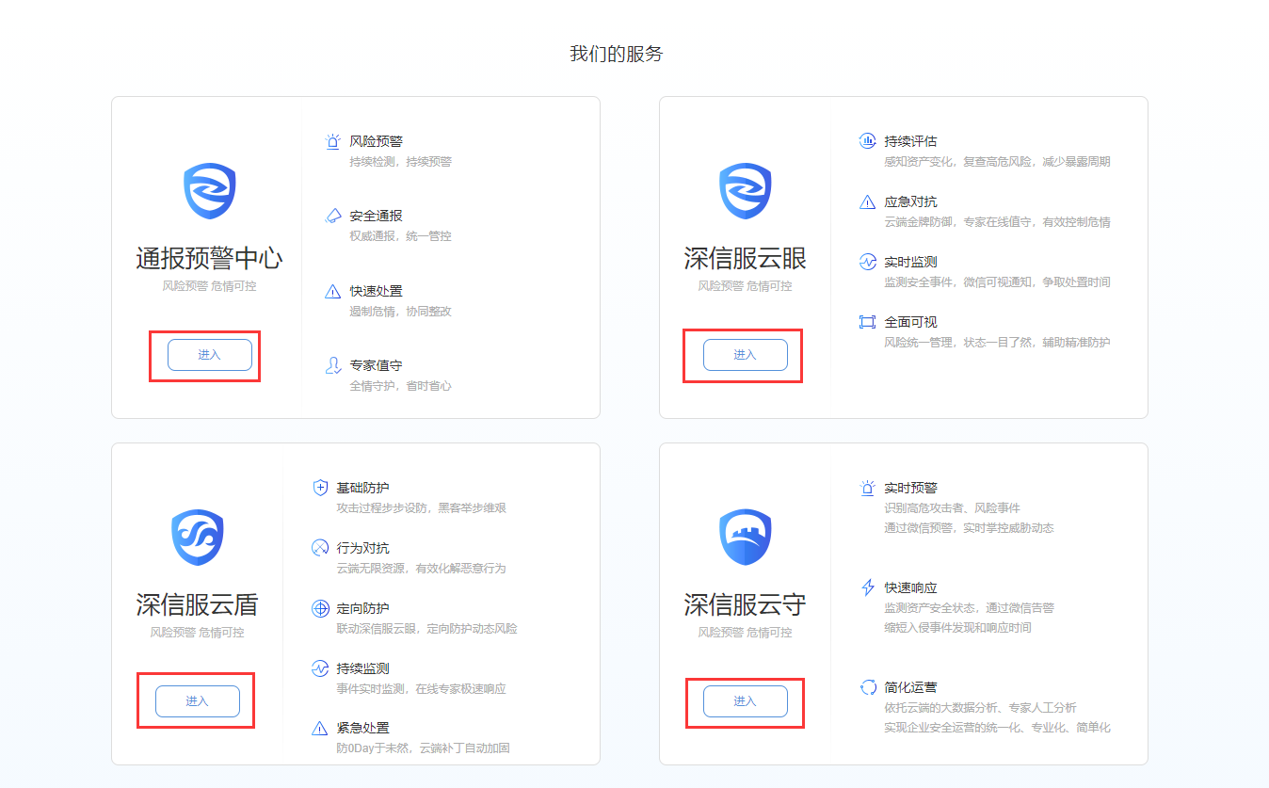Click the 持续监测 feature label
Image resolution: width=1269 pixels, height=788 pixels.
point(362,668)
